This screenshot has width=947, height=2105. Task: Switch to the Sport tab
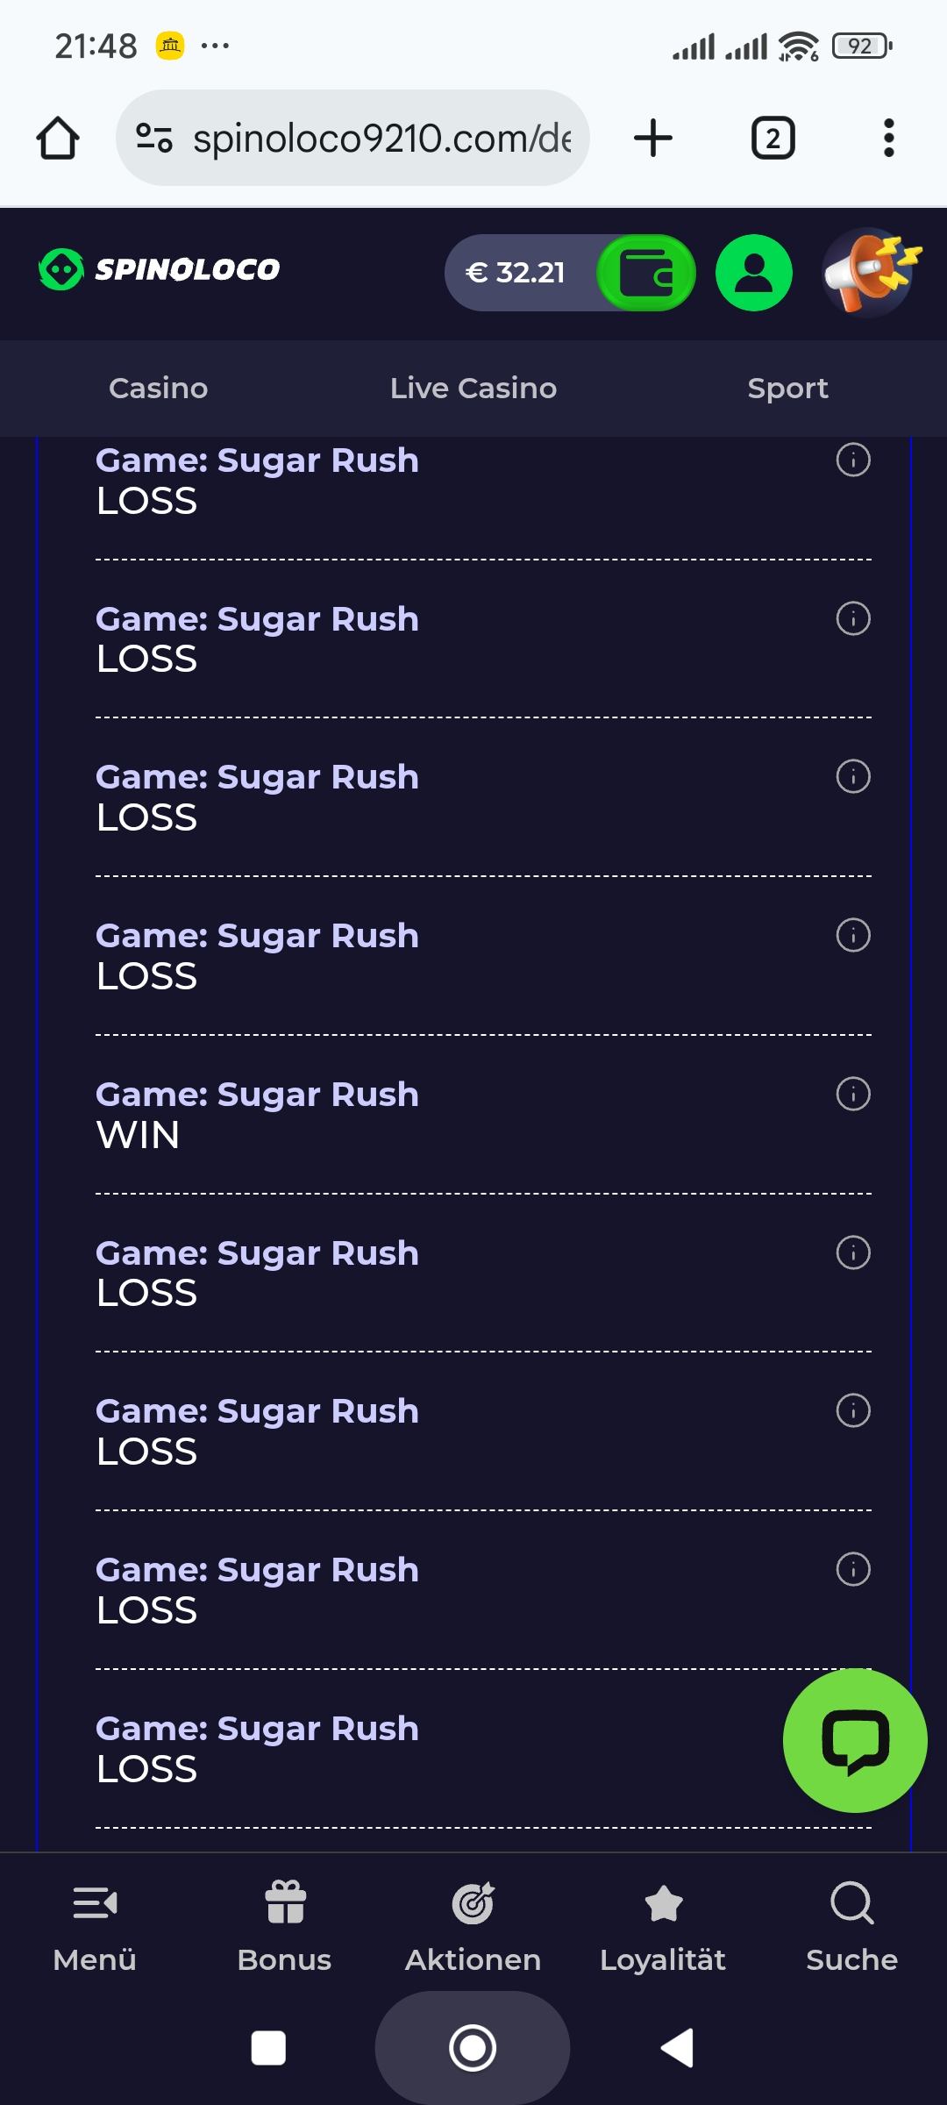[x=787, y=388]
